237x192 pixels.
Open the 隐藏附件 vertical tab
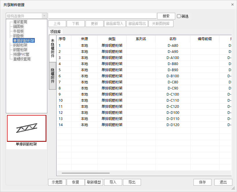coord(53,76)
